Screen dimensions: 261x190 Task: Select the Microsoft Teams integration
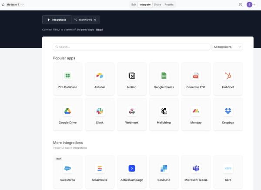click(196, 172)
